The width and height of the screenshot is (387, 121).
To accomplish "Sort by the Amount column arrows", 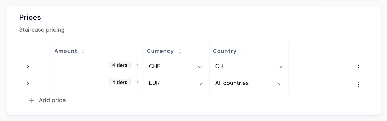I will point(83,51).
